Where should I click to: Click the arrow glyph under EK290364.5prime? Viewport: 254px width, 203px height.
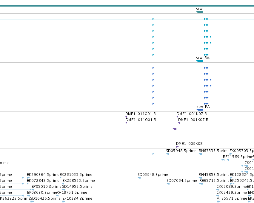click(x=28, y=178)
